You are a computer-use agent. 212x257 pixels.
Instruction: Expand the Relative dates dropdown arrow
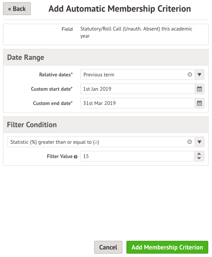click(x=199, y=75)
